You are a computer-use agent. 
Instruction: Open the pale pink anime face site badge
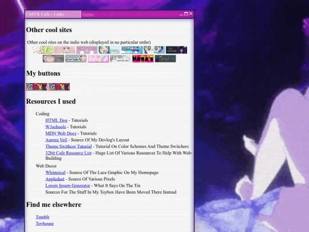click(x=65, y=50)
